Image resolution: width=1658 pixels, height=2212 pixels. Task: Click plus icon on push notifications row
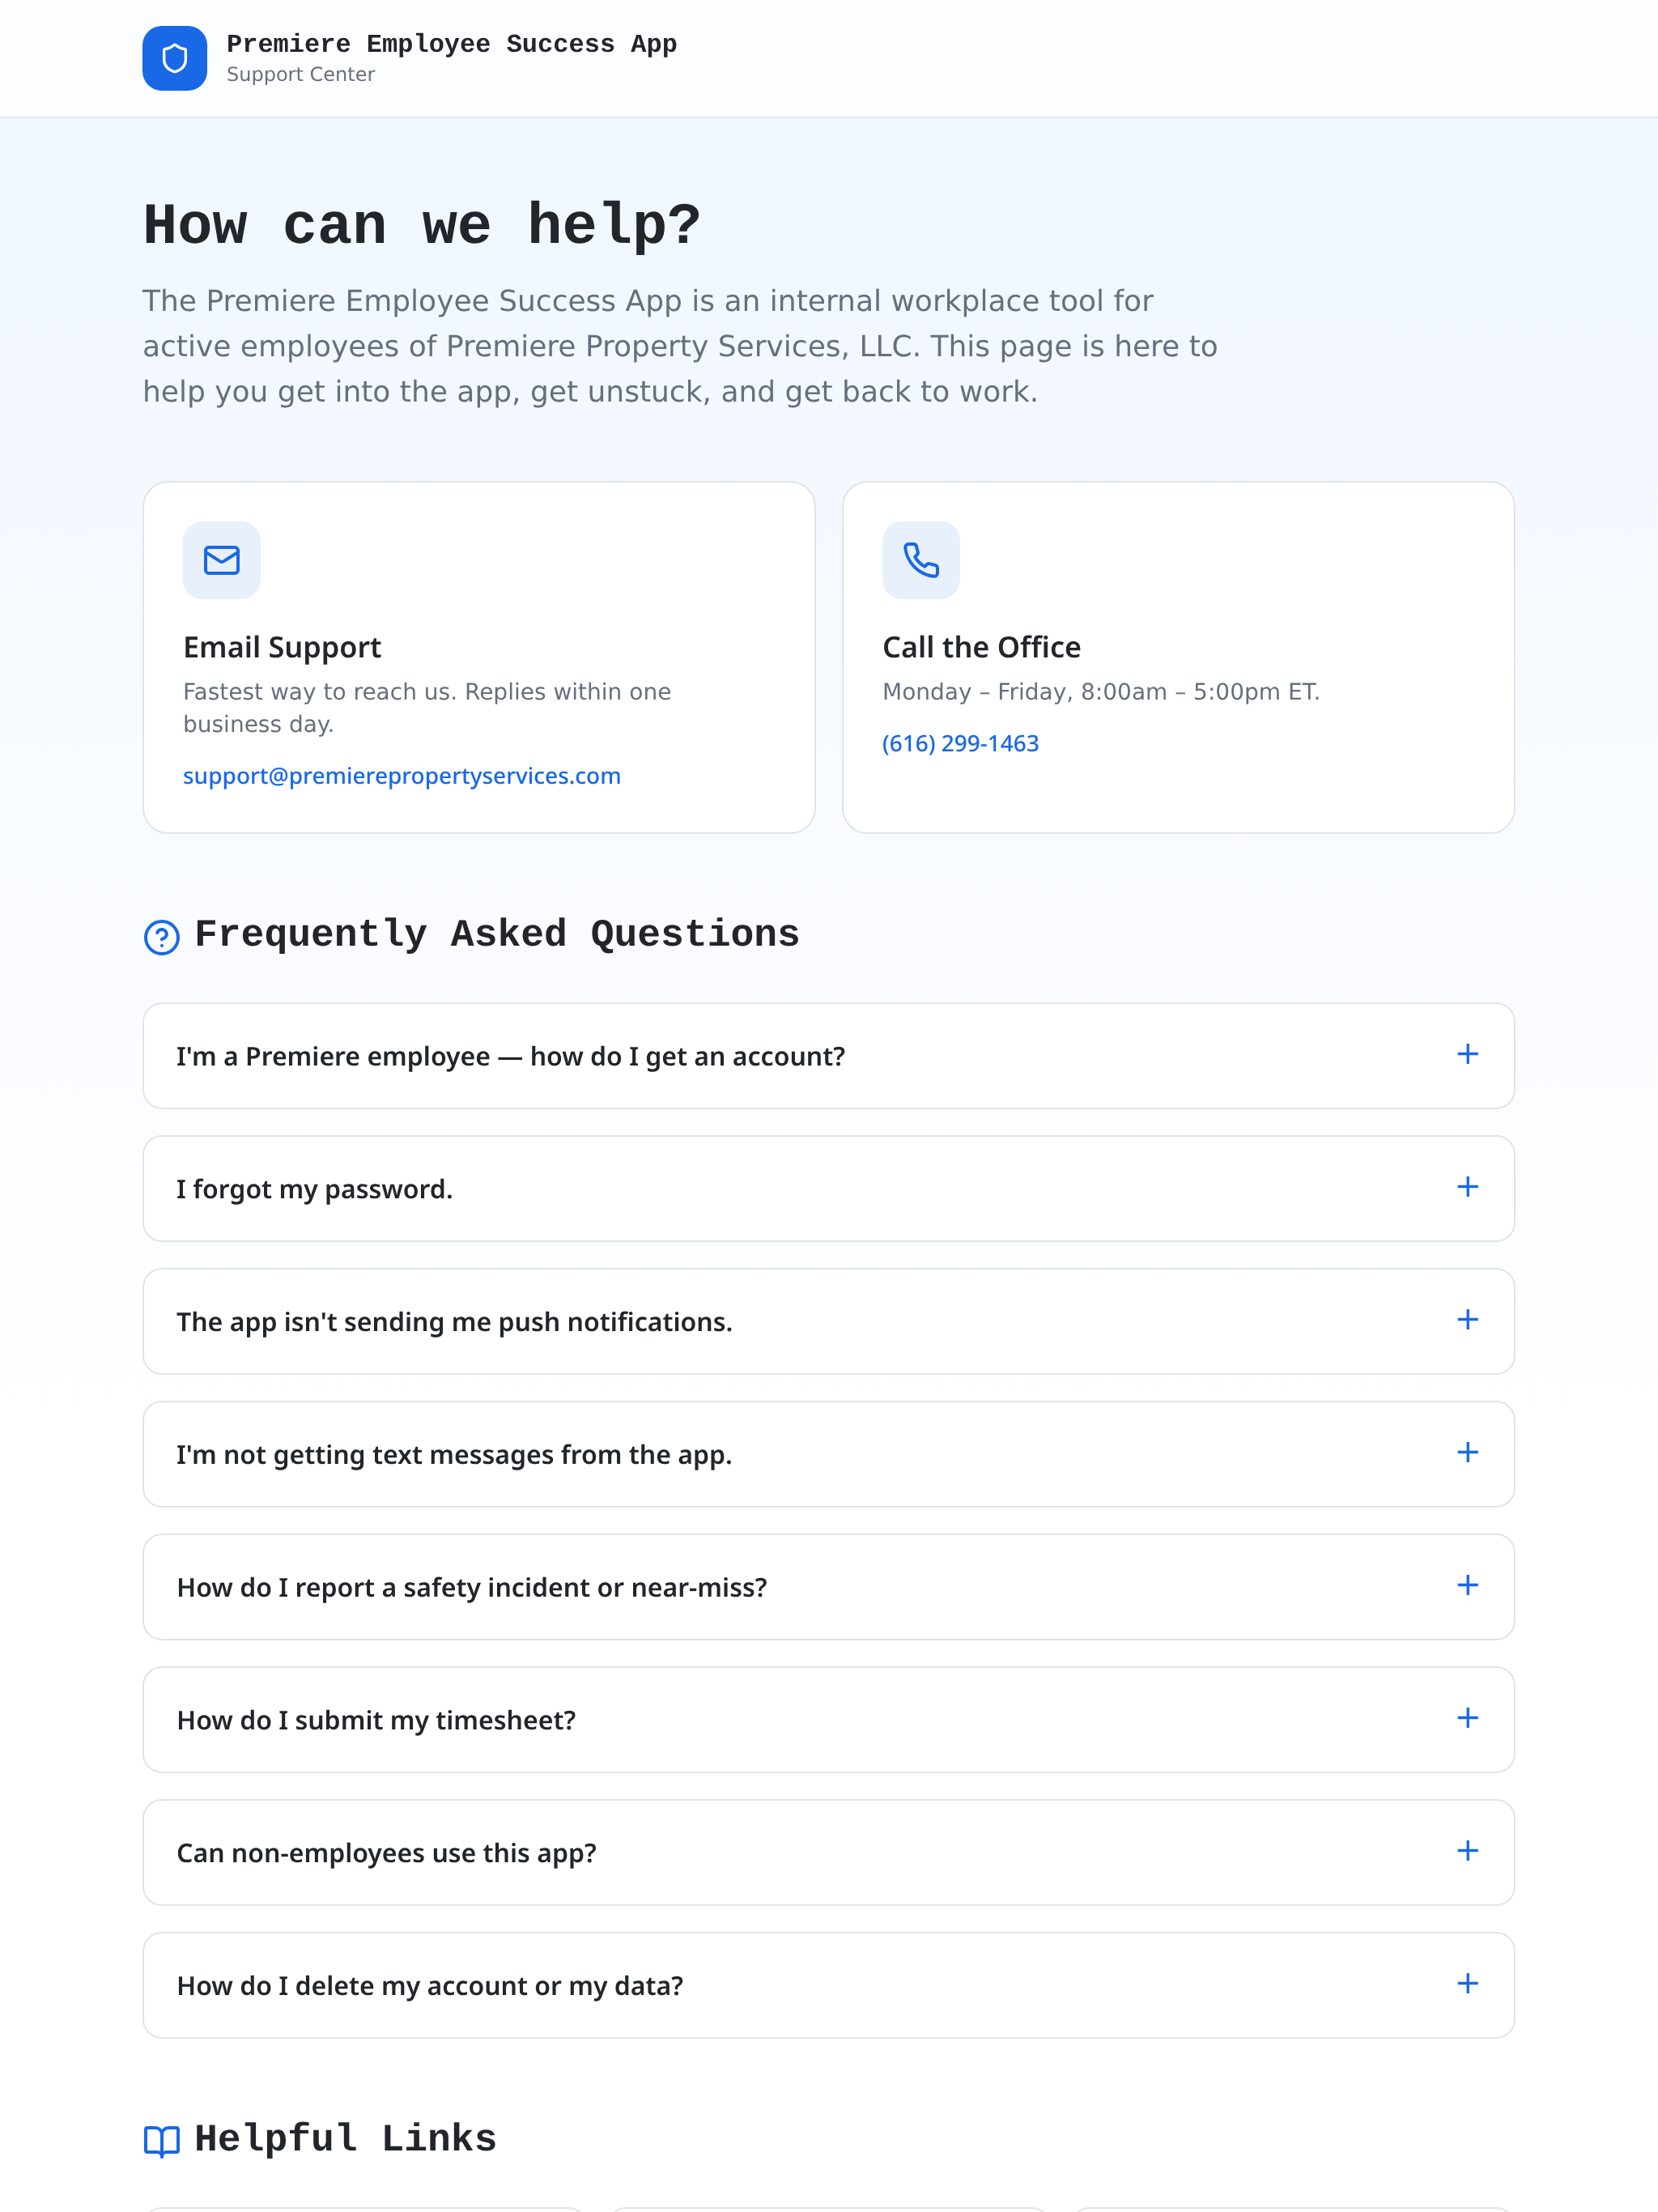1467,1320
